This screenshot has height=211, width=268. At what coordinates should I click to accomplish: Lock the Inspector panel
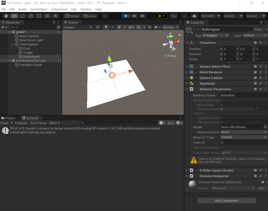pos(261,22)
